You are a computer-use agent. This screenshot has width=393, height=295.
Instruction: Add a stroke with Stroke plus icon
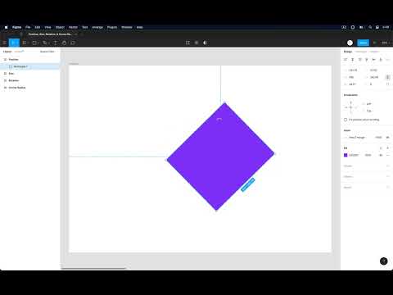pyautogui.click(x=387, y=166)
